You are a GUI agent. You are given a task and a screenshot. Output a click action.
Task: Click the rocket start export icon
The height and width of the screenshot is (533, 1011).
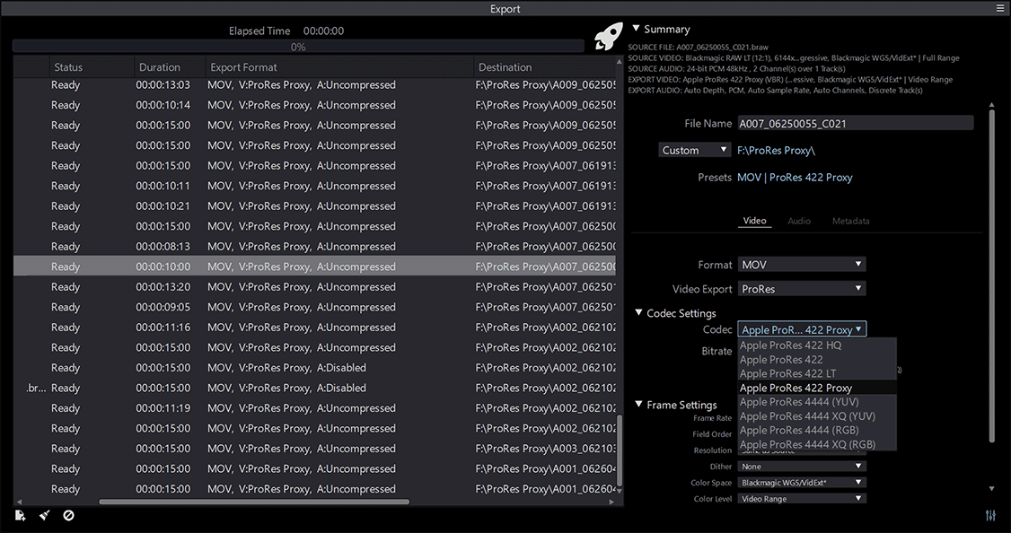coord(608,36)
